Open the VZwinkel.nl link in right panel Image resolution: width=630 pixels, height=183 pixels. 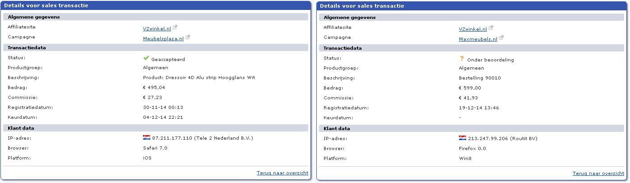(x=472, y=29)
